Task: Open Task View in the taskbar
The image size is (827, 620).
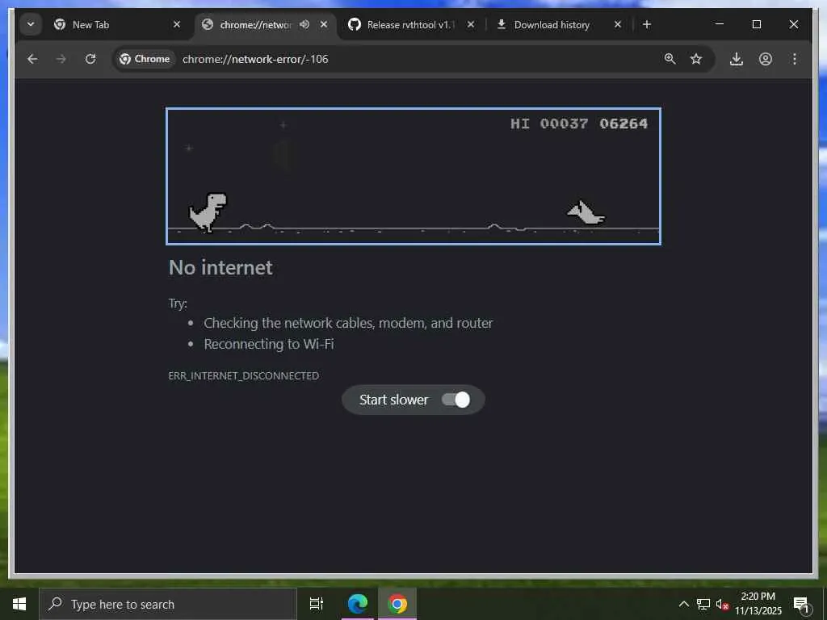Action: point(317,604)
